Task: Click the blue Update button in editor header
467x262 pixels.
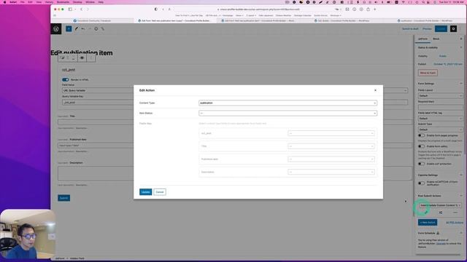Action: pos(441,29)
